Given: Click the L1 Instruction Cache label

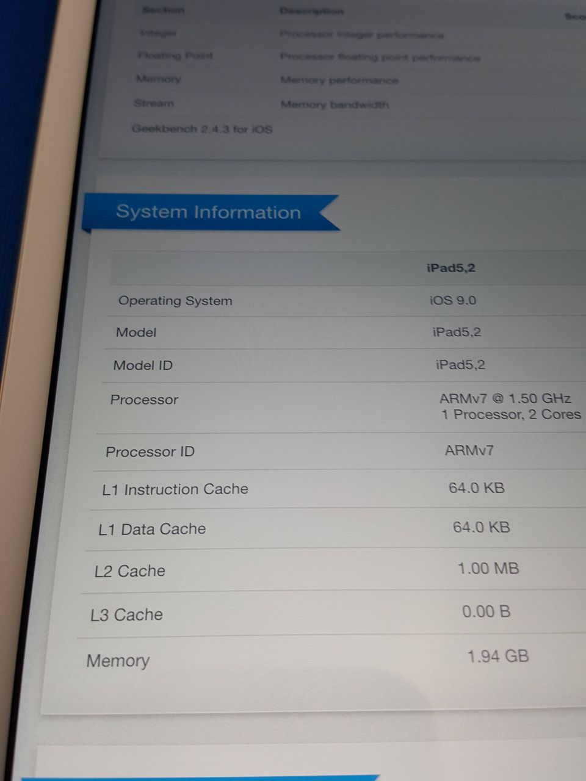Looking at the screenshot, I should (x=175, y=489).
